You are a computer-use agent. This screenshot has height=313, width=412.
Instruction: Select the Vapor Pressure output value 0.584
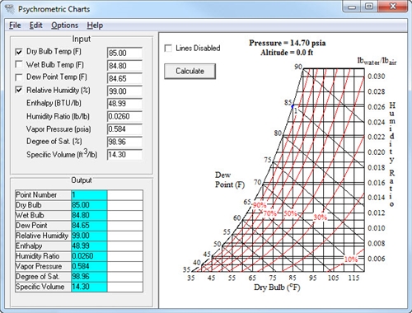pyautogui.click(x=89, y=266)
